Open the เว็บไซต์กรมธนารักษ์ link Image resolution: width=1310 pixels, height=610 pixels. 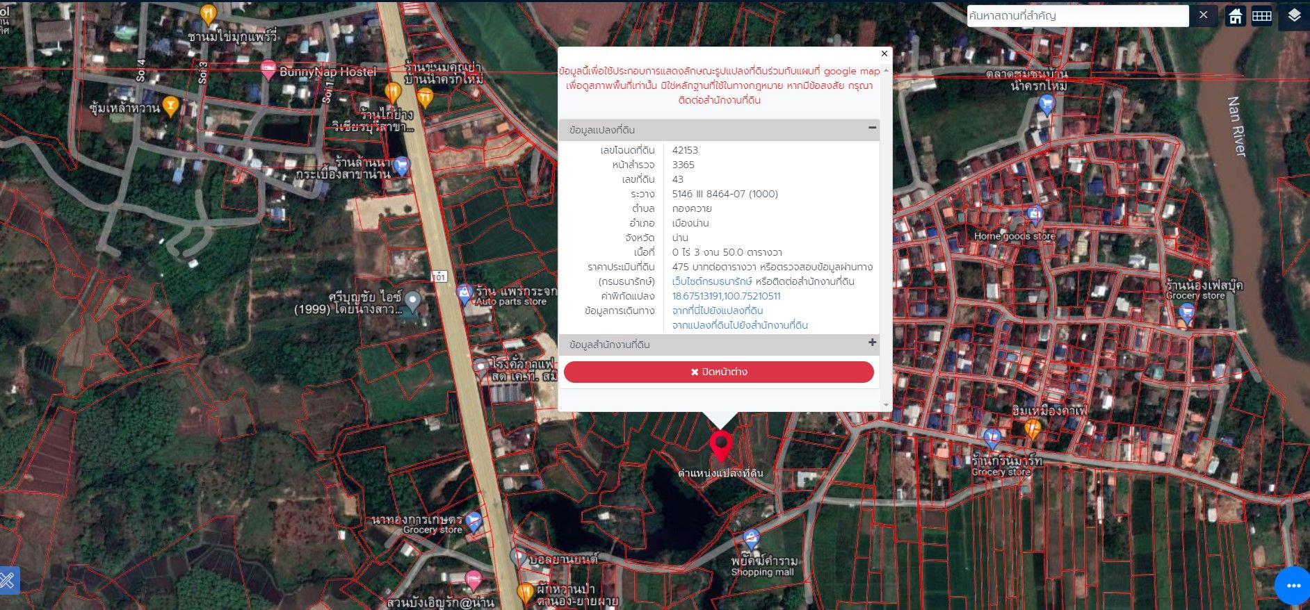[x=712, y=281]
